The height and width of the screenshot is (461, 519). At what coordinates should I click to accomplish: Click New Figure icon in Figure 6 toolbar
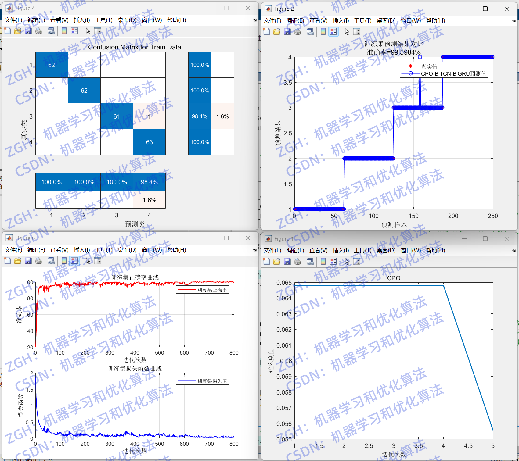pos(7,261)
